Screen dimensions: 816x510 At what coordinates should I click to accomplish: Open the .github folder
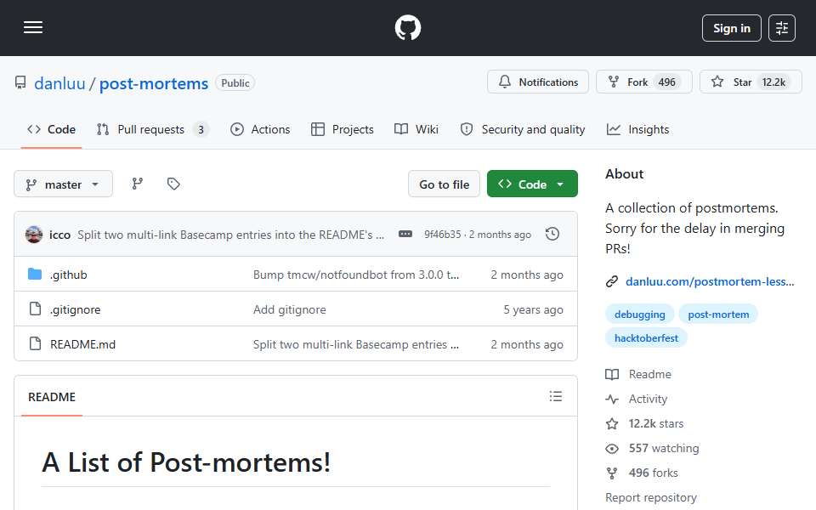point(69,275)
